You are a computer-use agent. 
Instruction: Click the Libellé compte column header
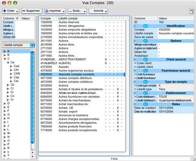80,18
